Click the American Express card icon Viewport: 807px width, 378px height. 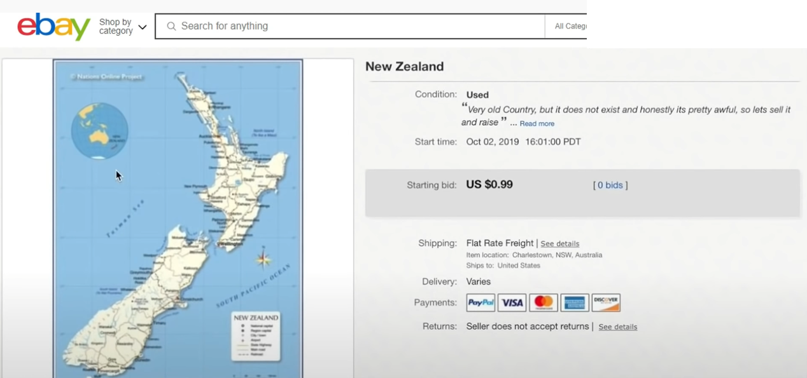[x=574, y=302]
